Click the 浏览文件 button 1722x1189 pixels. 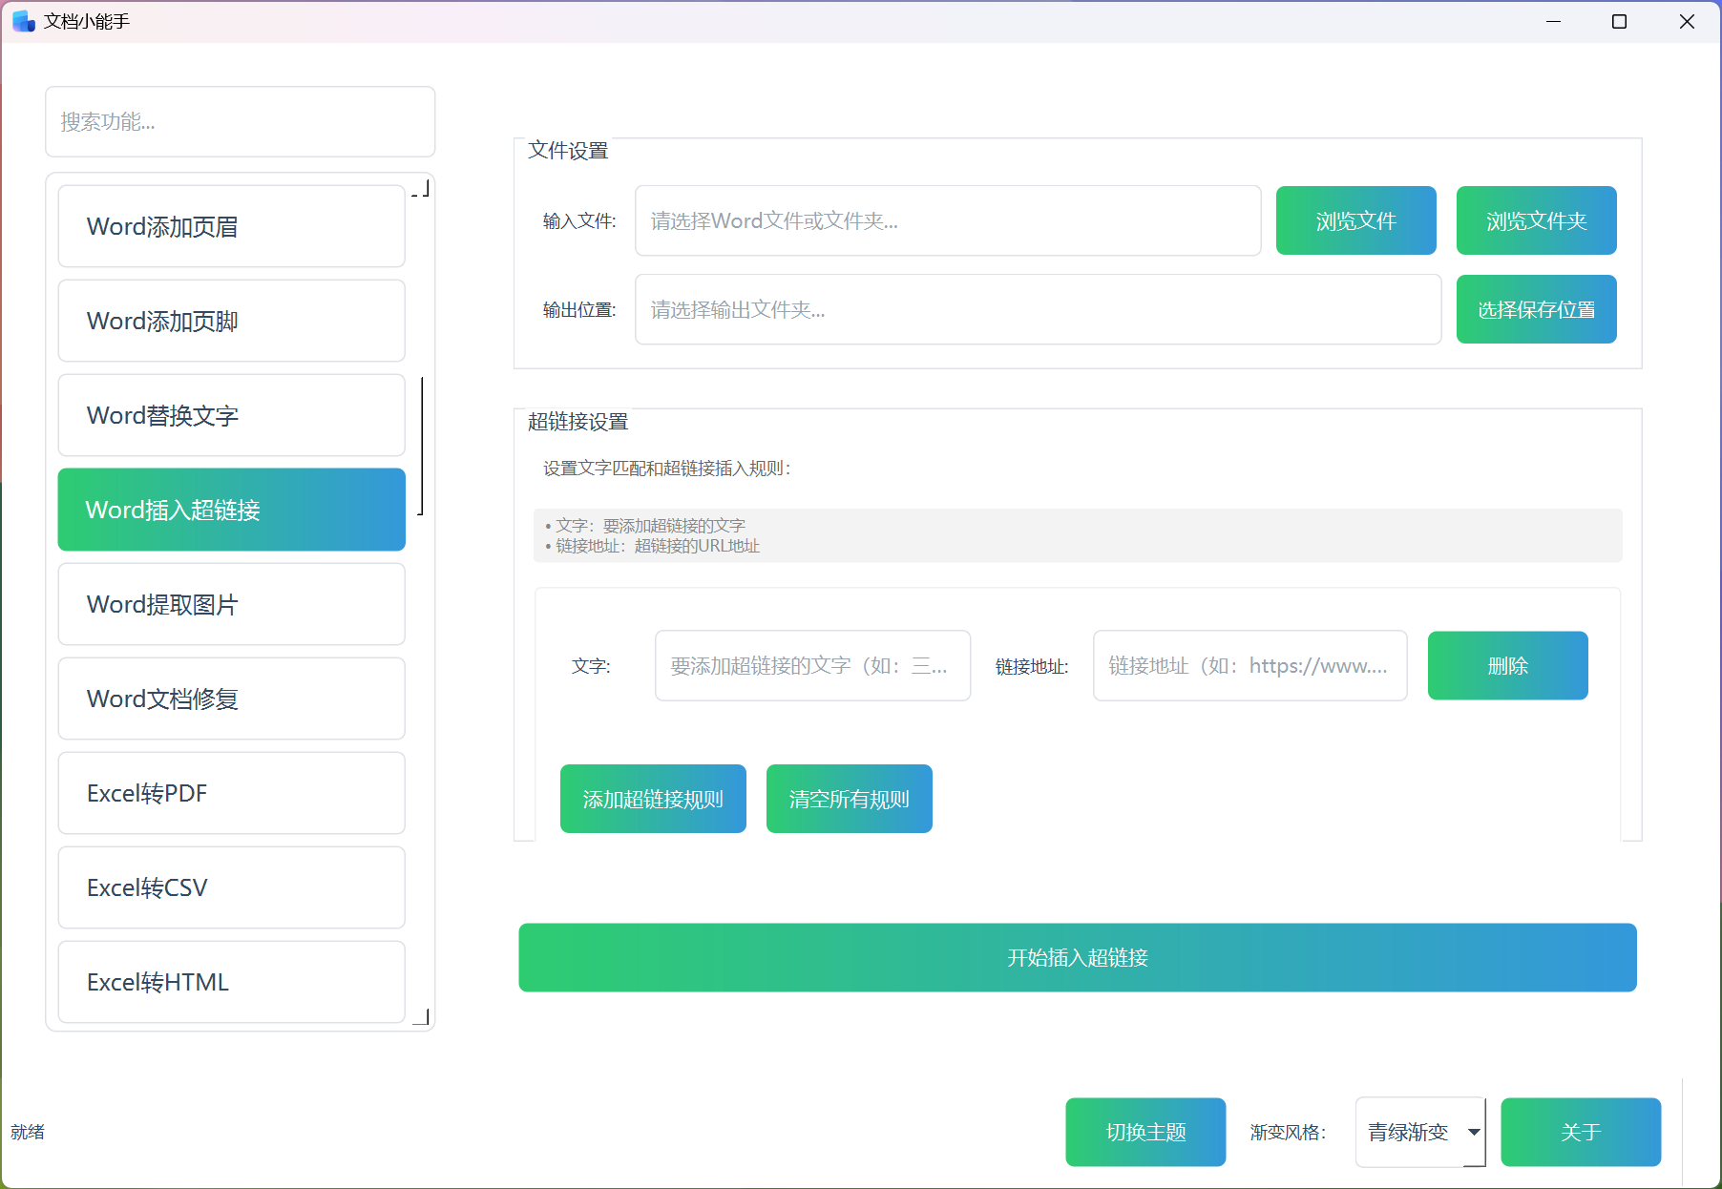pyautogui.click(x=1355, y=220)
